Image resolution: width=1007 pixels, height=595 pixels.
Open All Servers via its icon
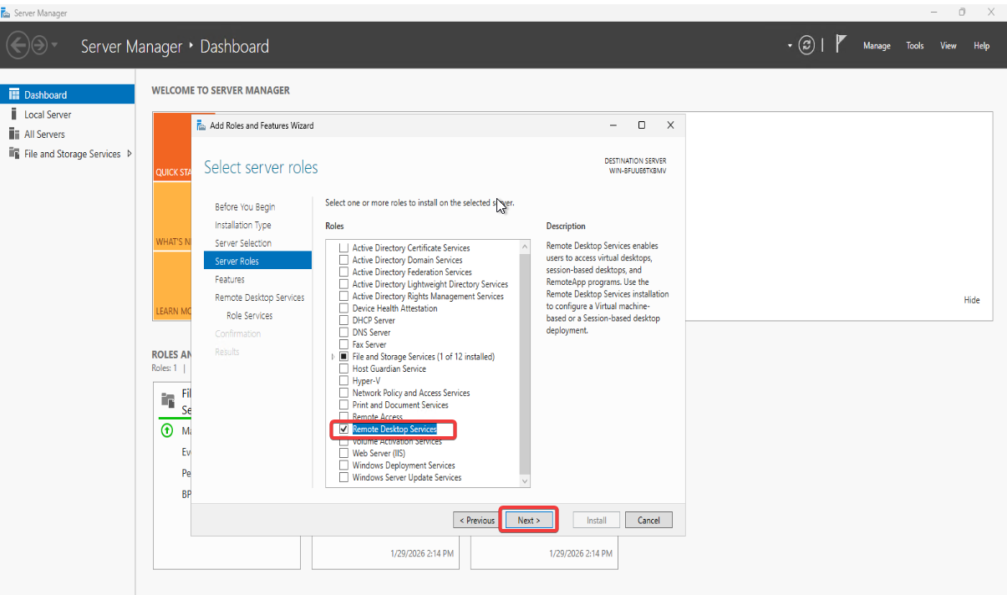click(14, 134)
